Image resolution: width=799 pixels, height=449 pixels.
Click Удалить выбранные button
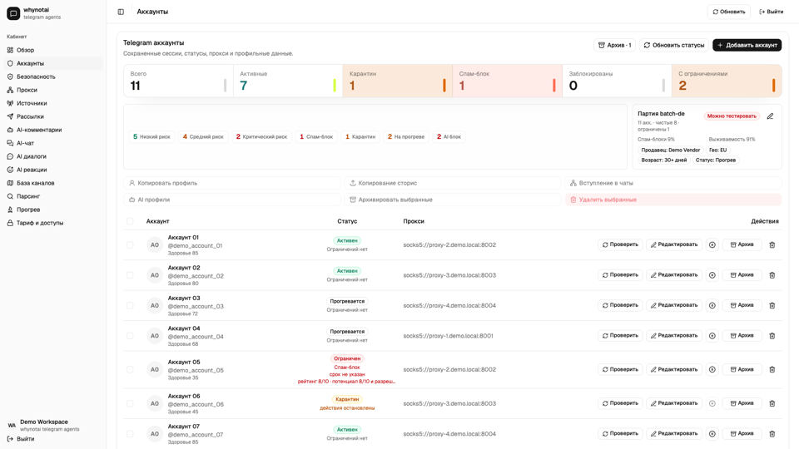point(673,200)
